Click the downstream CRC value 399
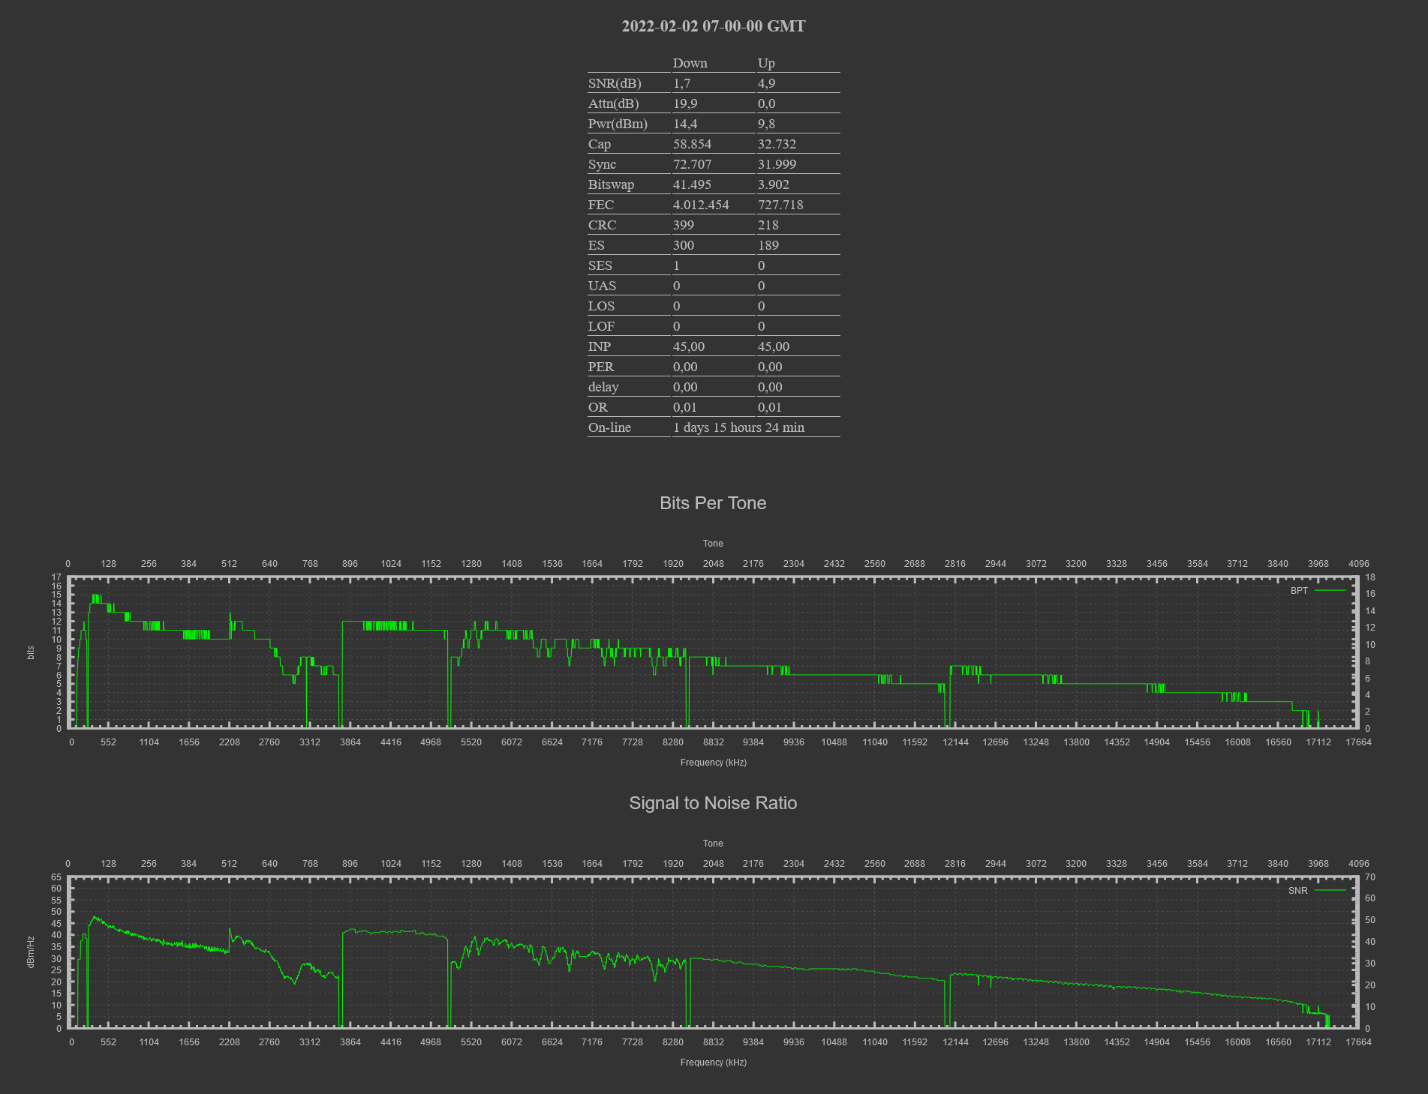Viewport: 1428px width, 1094px height. 683,225
